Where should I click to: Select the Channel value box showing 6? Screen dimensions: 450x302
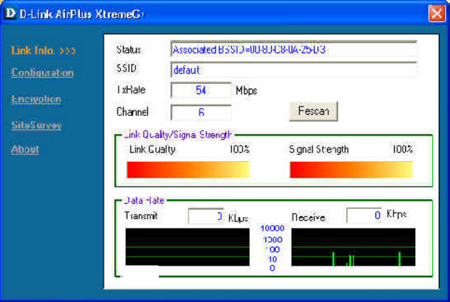click(x=201, y=112)
